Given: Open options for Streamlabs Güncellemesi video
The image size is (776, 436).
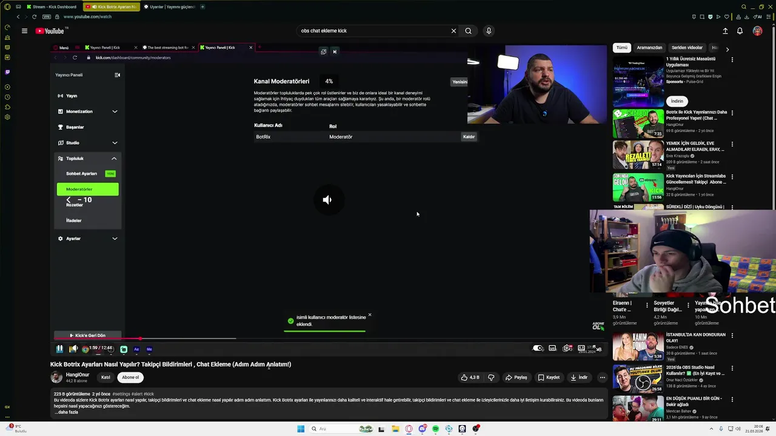Looking at the screenshot, I should [732, 177].
